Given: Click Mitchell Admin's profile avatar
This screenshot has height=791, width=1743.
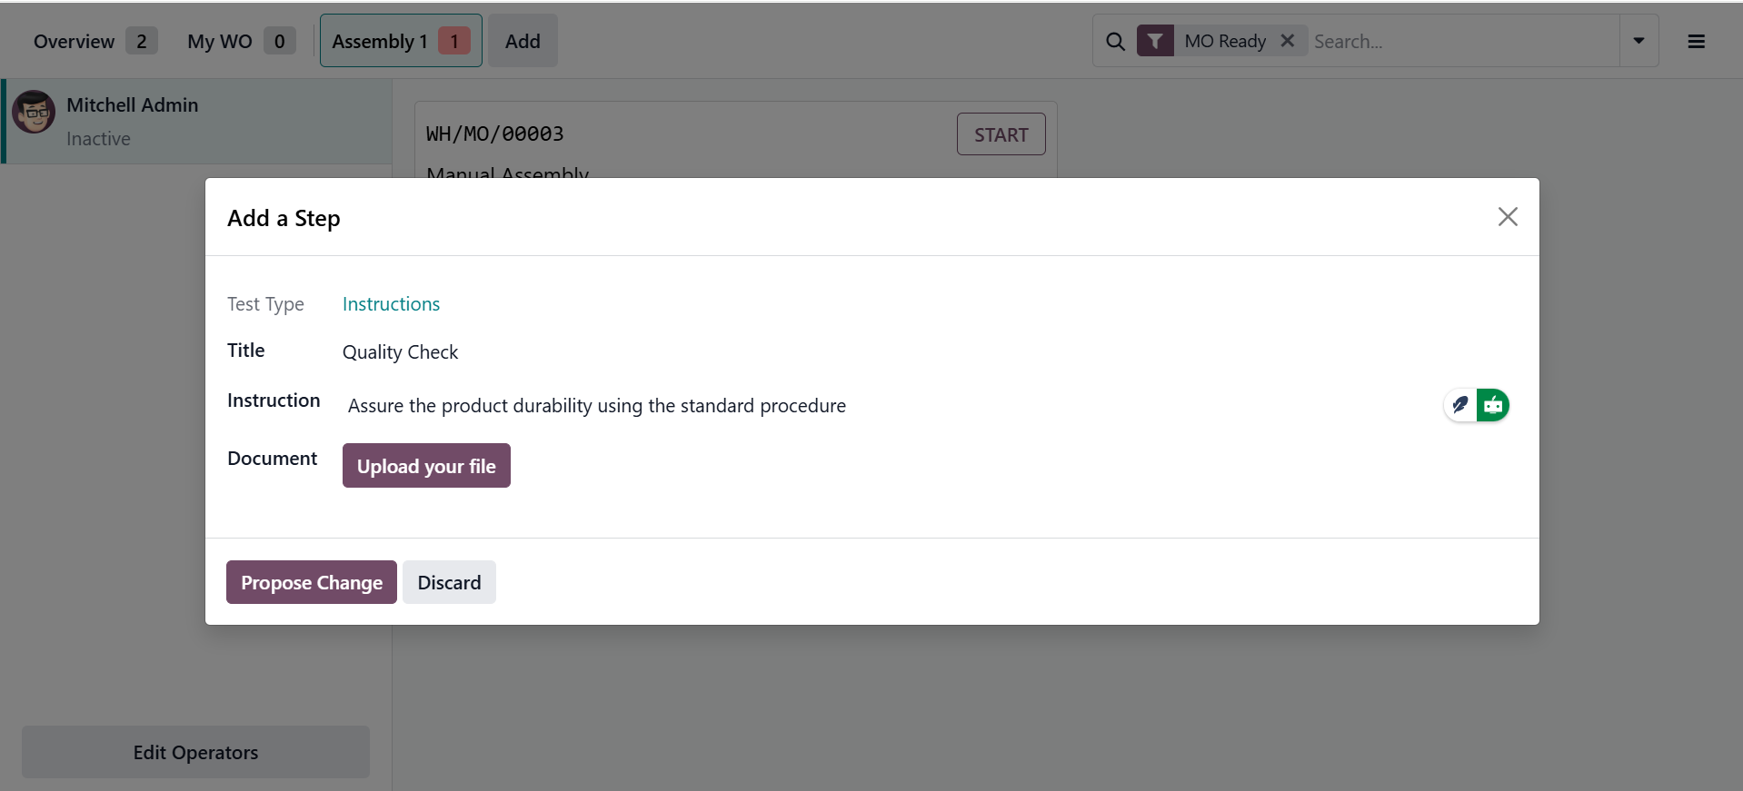Looking at the screenshot, I should [34, 113].
